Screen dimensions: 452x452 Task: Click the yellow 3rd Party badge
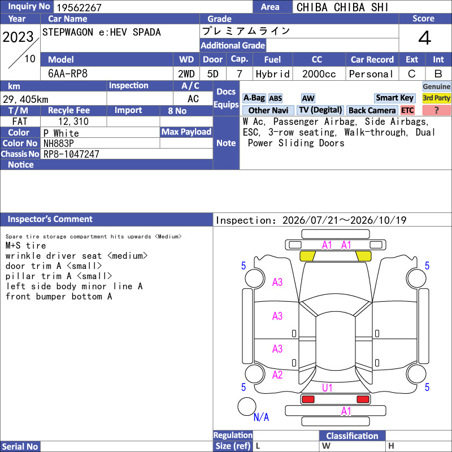click(436, 98)
